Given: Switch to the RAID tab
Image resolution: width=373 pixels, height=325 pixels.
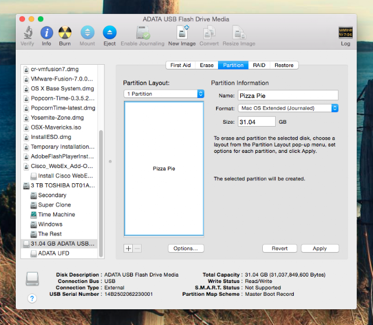Looking at the screenshot, I should click(259, 65).
